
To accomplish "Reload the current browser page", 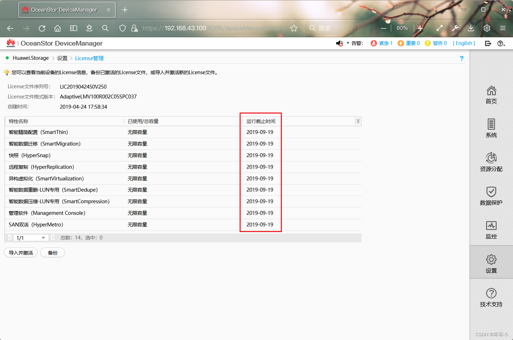I will click(42, 28).
